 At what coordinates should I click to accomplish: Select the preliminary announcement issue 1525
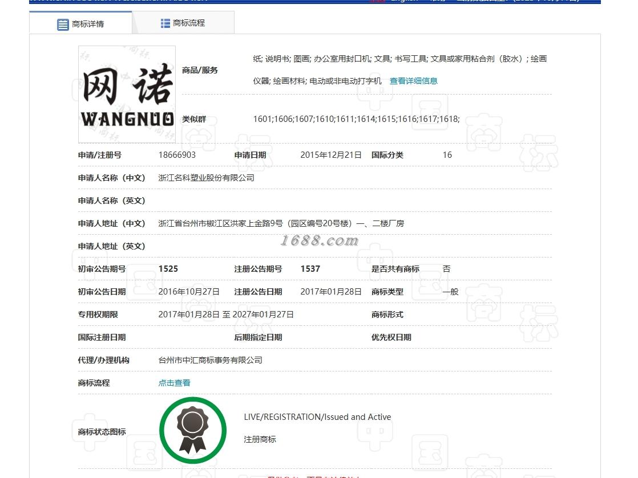(168, 269)
